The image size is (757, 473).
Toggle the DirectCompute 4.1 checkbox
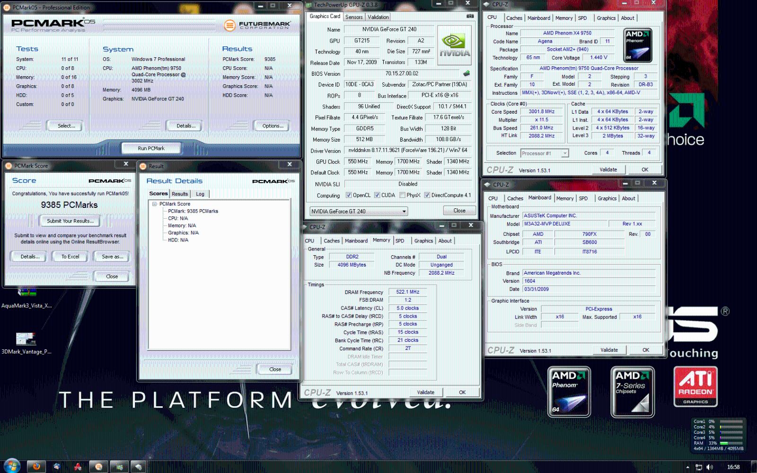tap(427, 195)
